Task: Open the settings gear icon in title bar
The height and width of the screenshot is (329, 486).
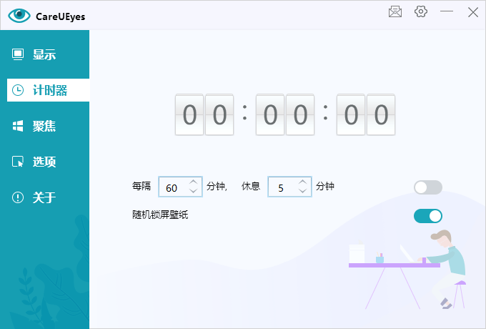Action: [421, 12]
